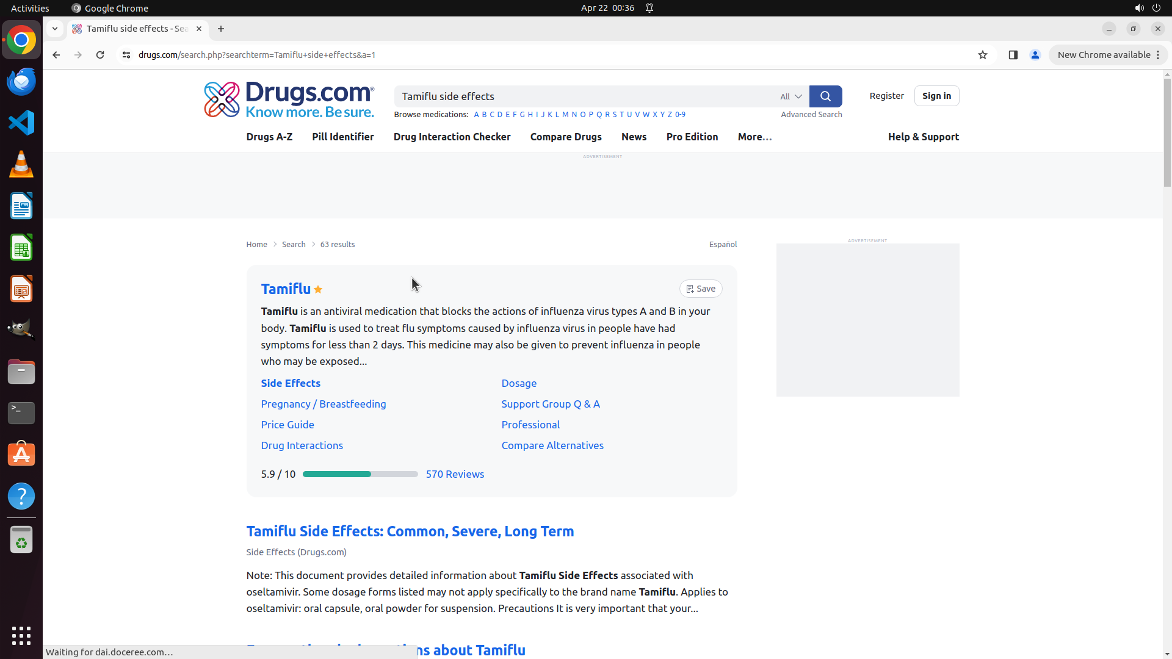Image resolution: width=1172 pixels, height=659 pixels.
Task: Open the More... navigation menu
Action: pyautogui.click(x=754, y=137)
